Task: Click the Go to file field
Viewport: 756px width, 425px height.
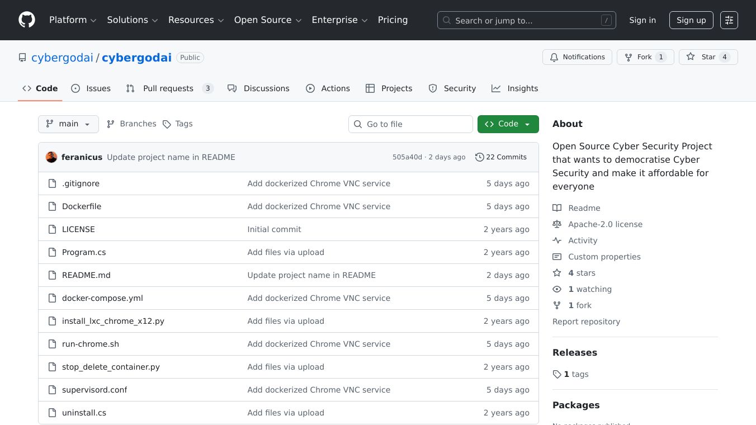Action: point(410,124)
